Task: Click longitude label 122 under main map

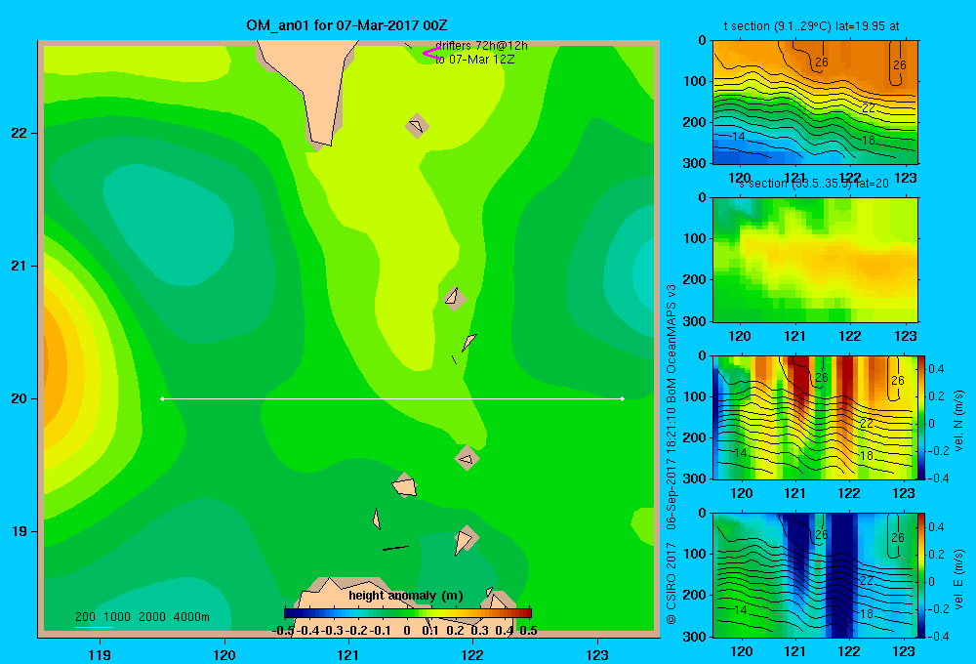Action: pyautogui.click(x=472, y=654)
